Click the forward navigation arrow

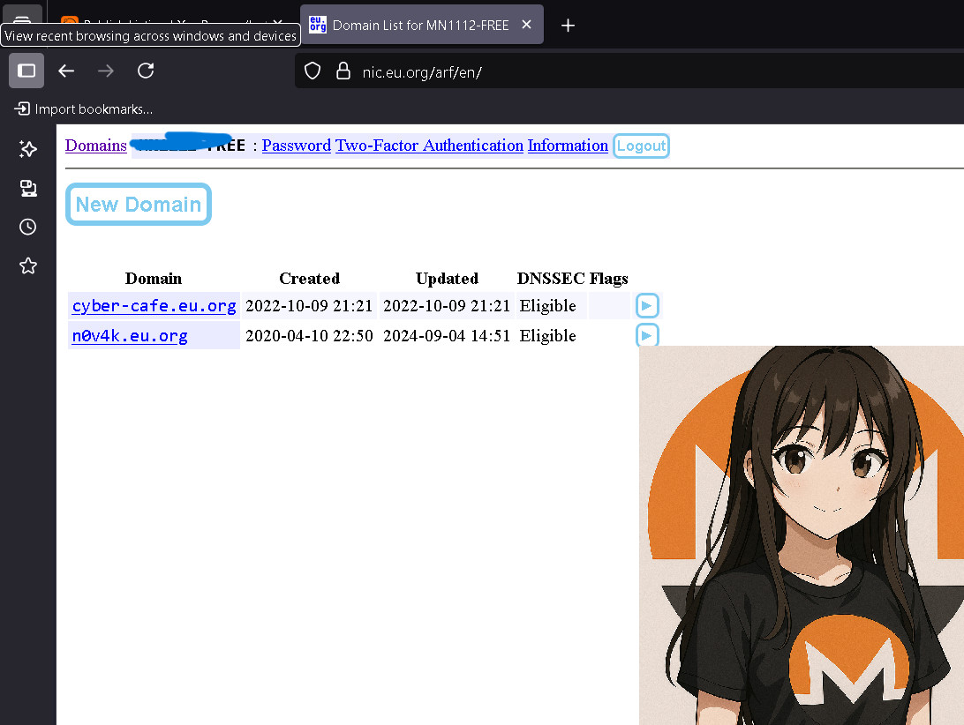tap(105, 71)
